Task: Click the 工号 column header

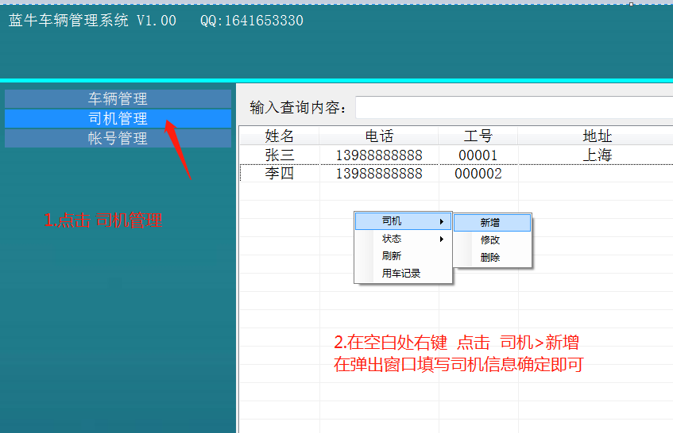Action: point(478,136)
